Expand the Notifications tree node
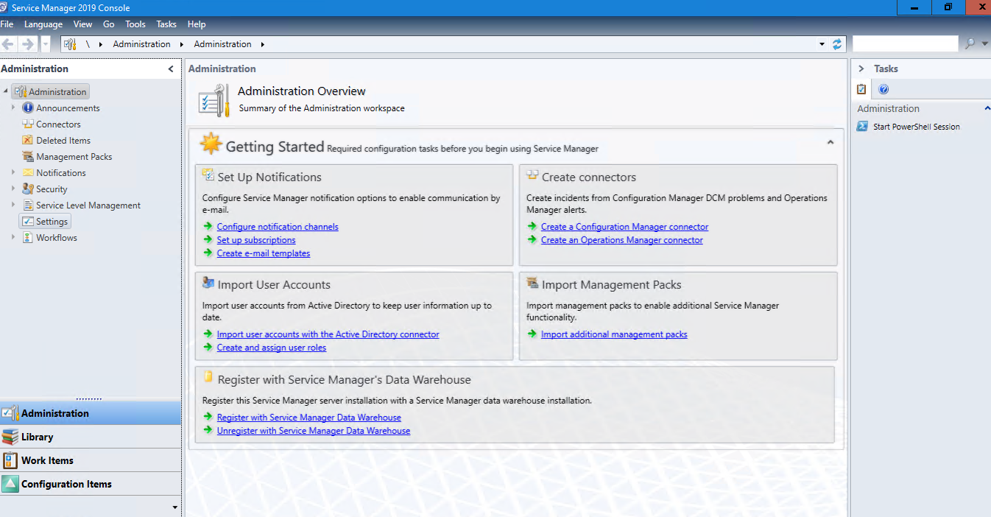Image resolution: width=991 pixels, height=517 pixels. 15,172
